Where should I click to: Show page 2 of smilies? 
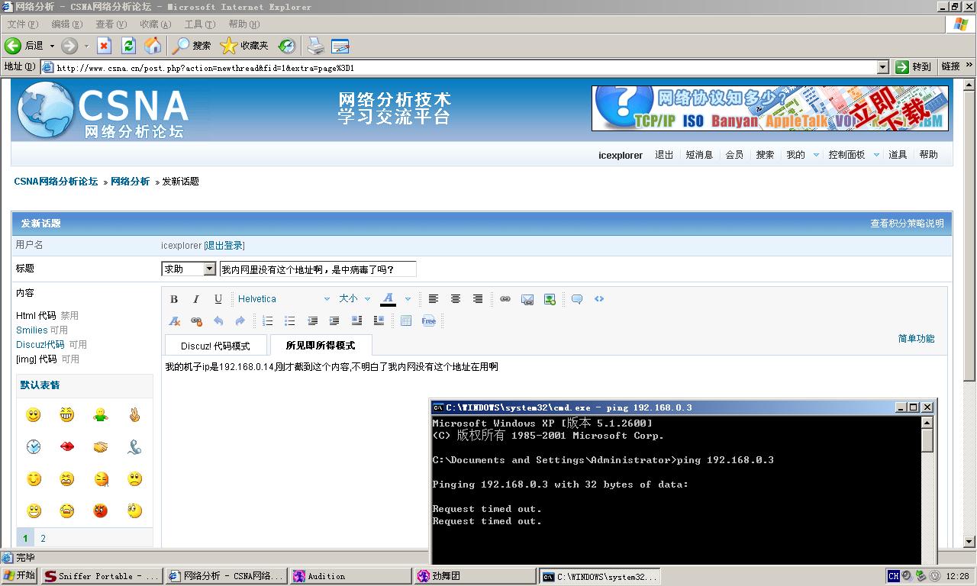[x=43, y=539]
